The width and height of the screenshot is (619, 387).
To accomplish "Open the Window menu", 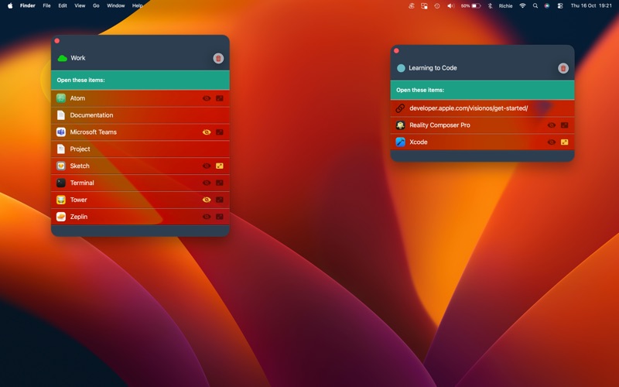I will click(115, 6).
